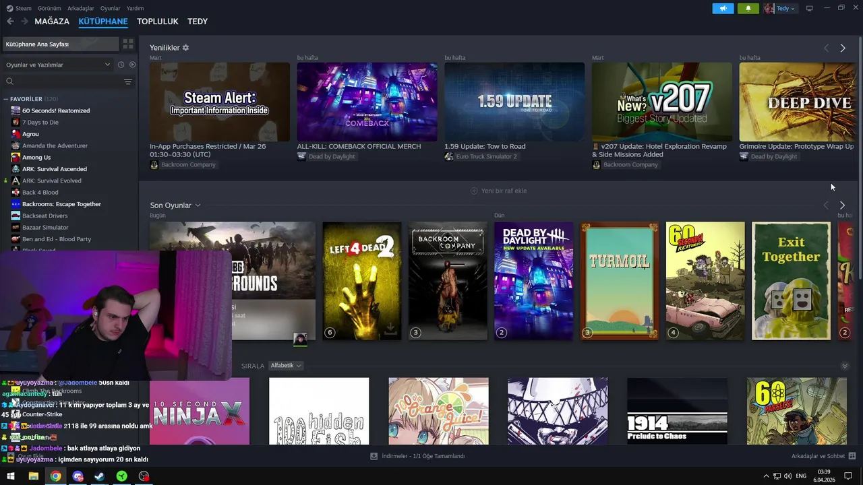Open the downloads icon in bottom bar

point(374,456)
